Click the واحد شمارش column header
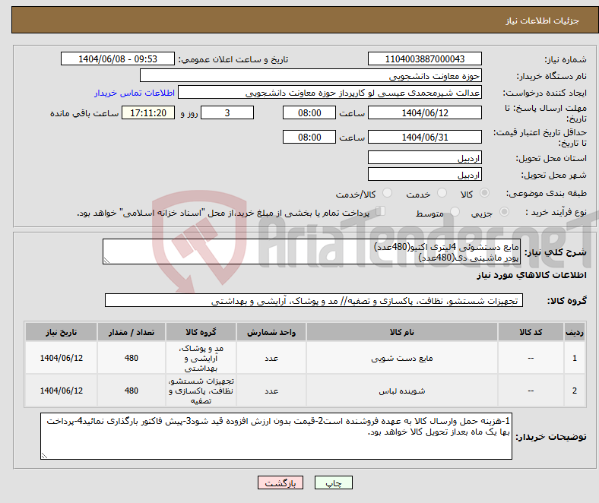Viewport: 599px width, 503px height. tap(271, 332)
